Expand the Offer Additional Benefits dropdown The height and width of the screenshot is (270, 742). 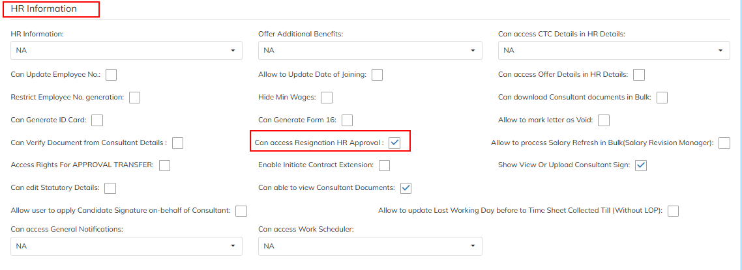pyautogui.click(x=370, y=51)
